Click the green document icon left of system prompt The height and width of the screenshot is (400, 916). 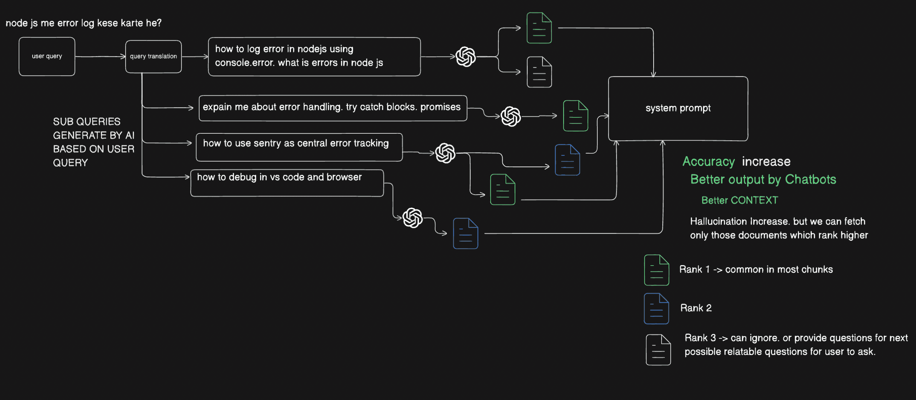click(576, 116)
